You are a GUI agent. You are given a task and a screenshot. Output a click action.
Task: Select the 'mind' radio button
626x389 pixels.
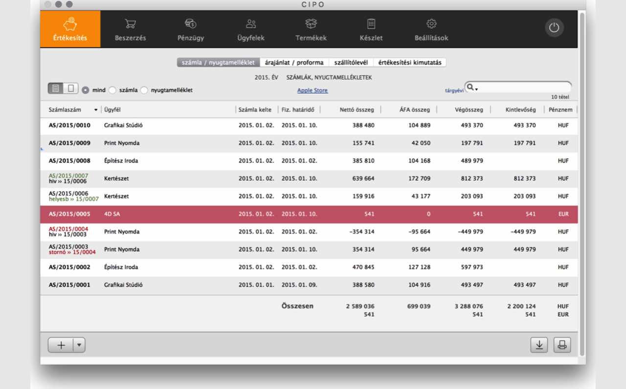click(x=86, y=90)
